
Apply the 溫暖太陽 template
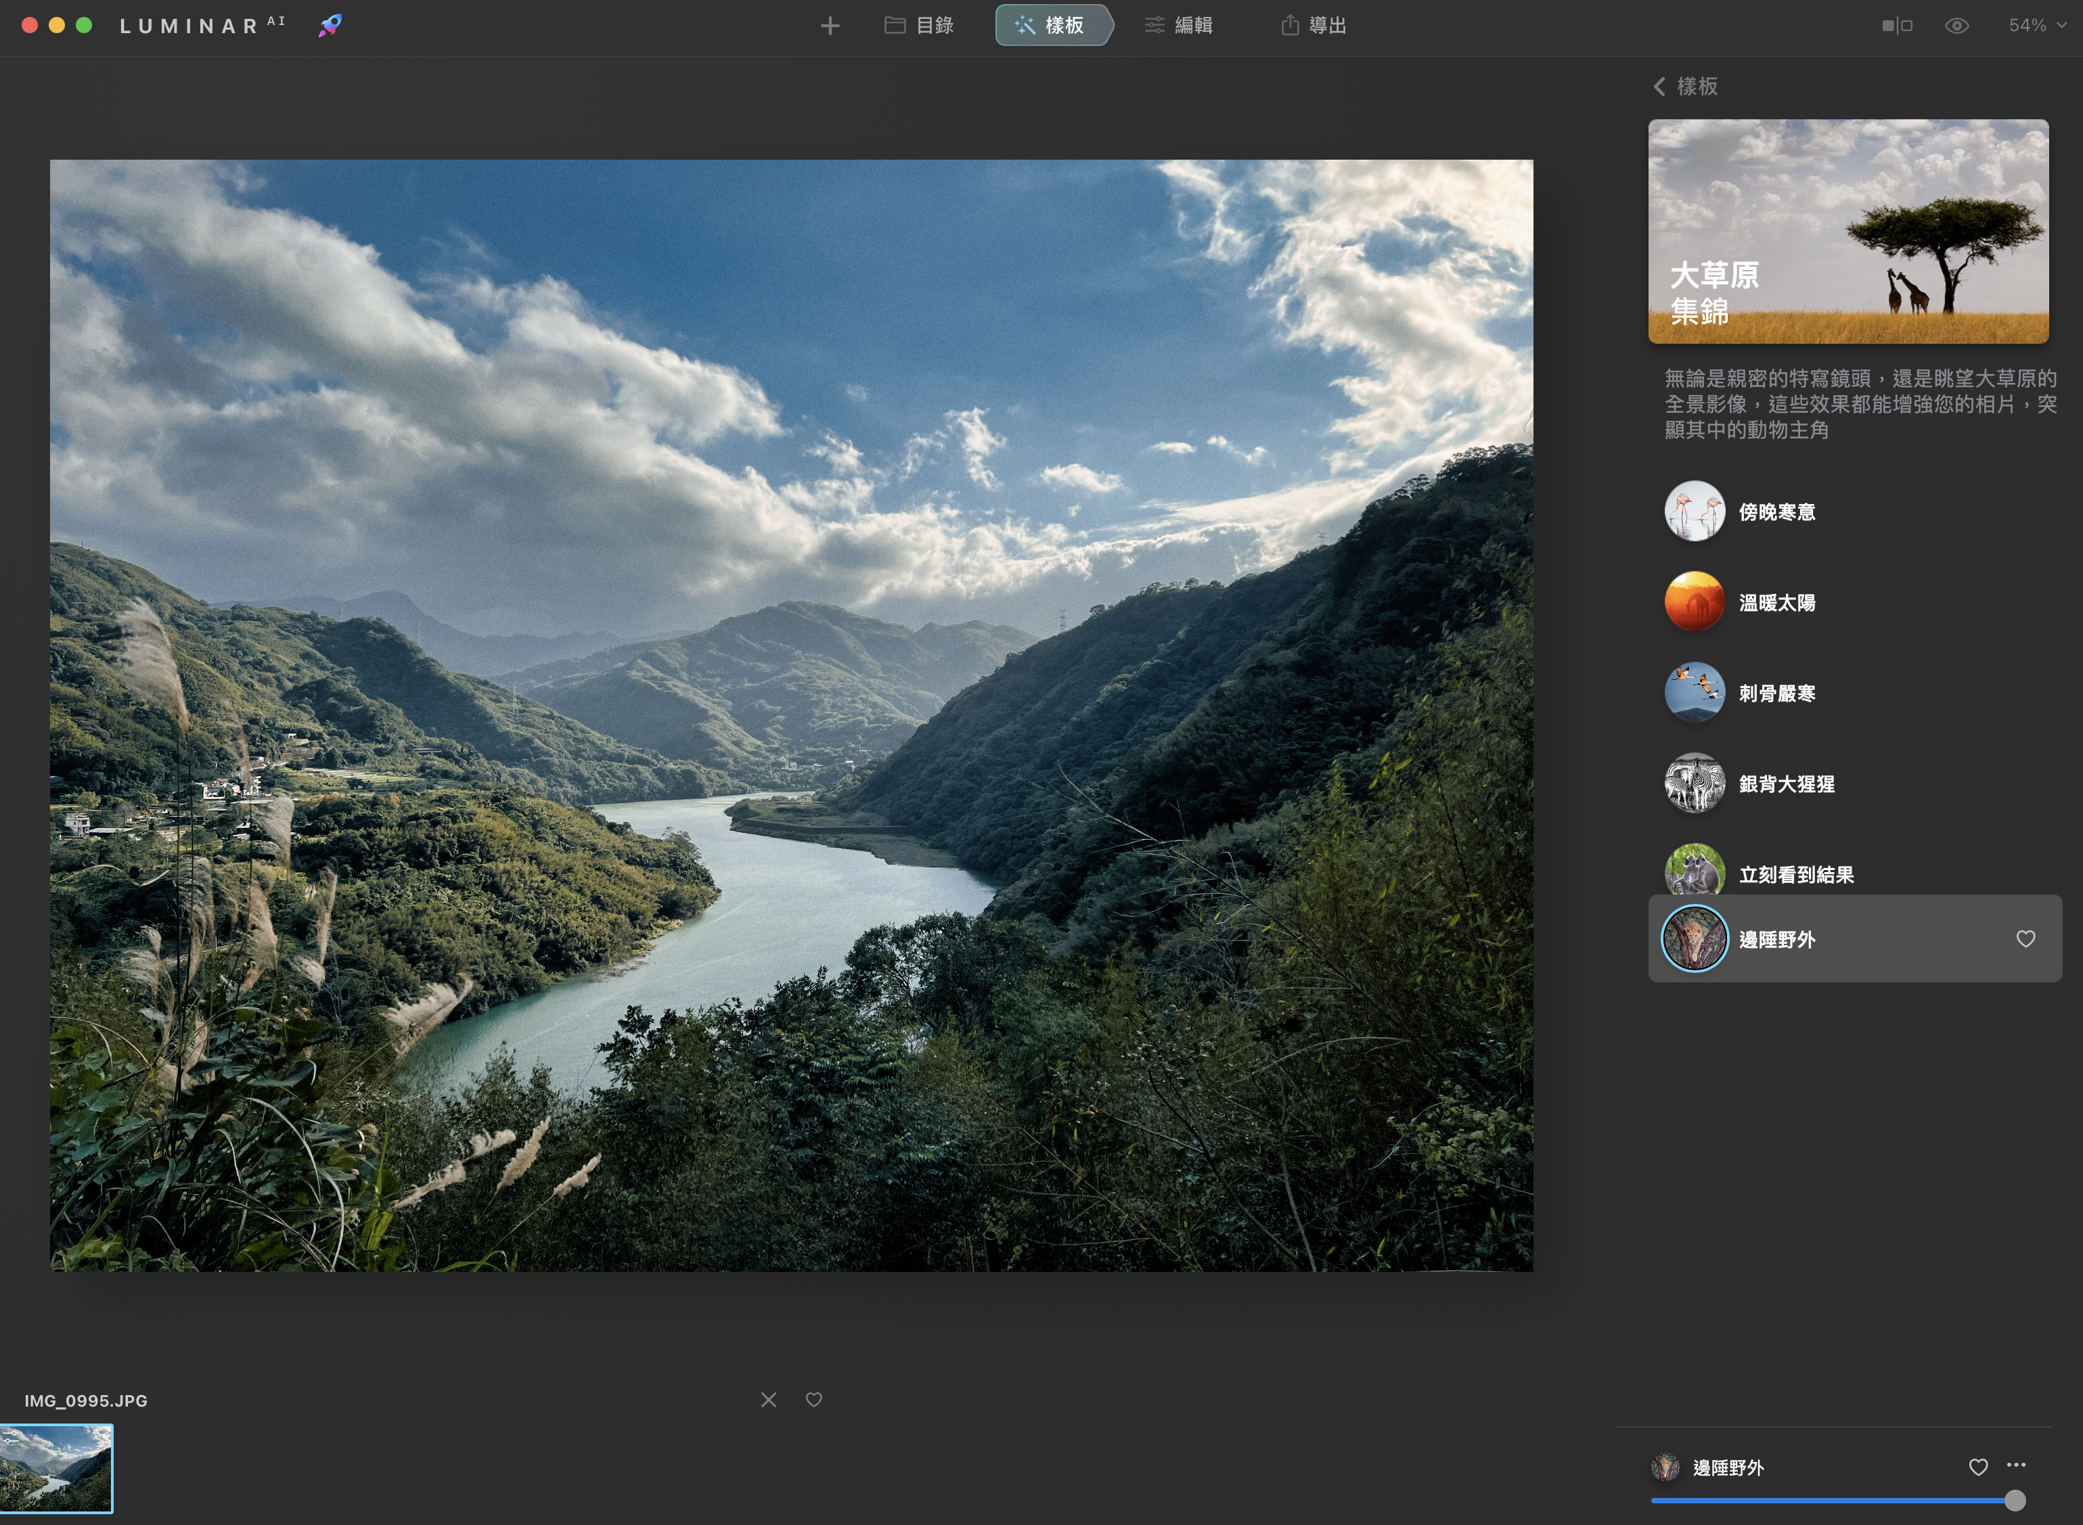coord(1776,602)
